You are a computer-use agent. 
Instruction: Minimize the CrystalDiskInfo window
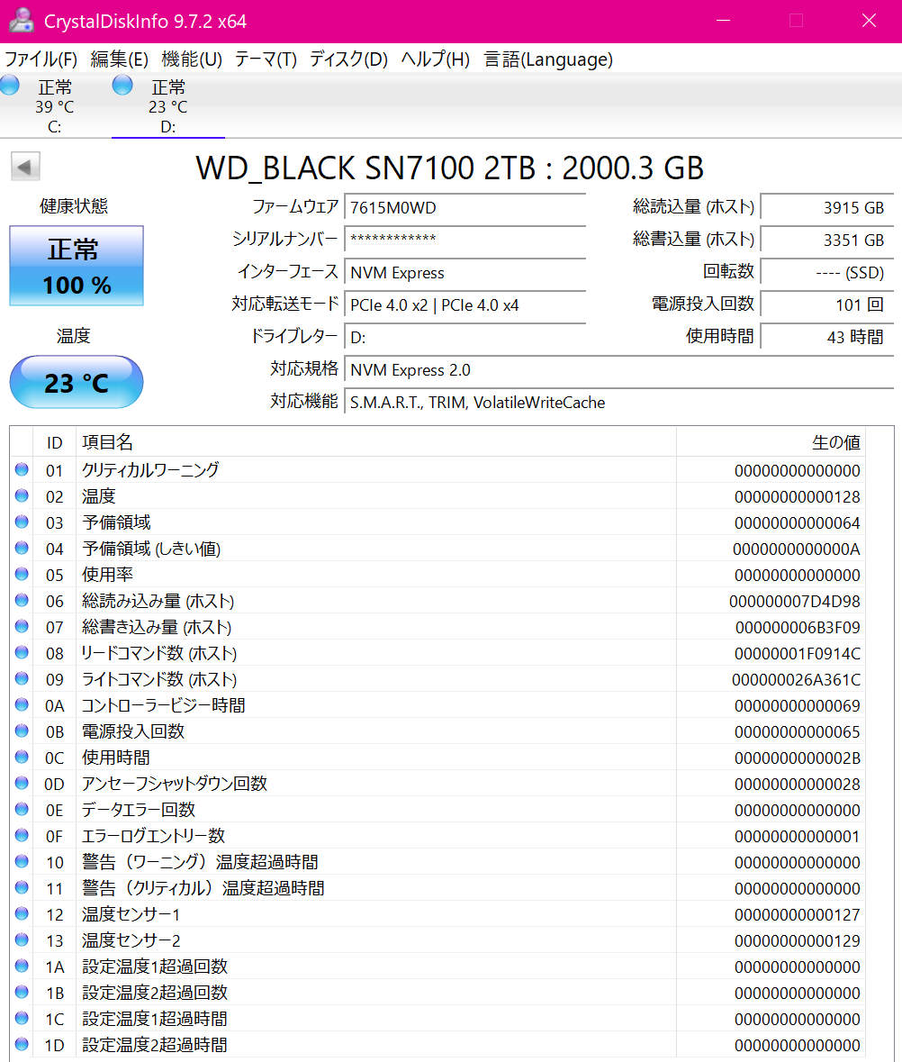click(x=724, y=21)
